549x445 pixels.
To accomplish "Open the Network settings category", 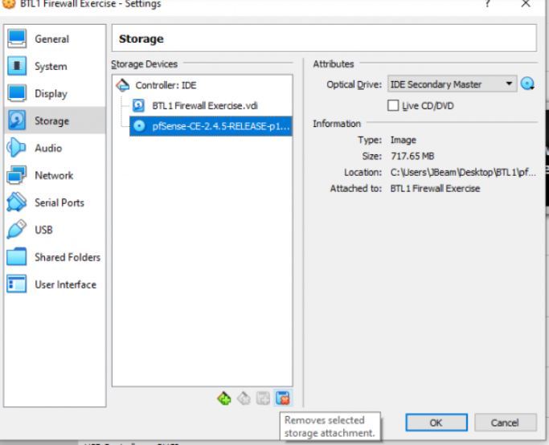I will click(x=55, y=175).
